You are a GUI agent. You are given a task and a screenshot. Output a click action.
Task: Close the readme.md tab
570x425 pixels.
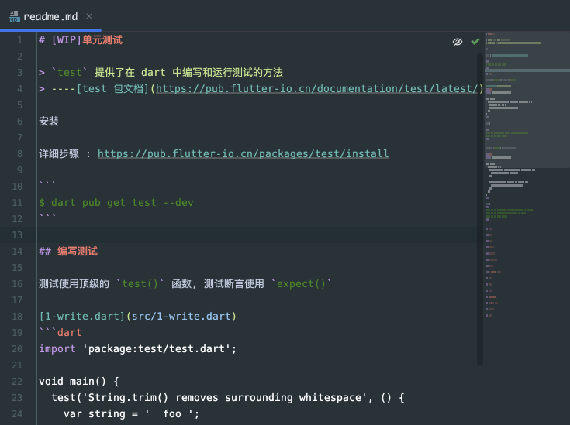(89, 16)
